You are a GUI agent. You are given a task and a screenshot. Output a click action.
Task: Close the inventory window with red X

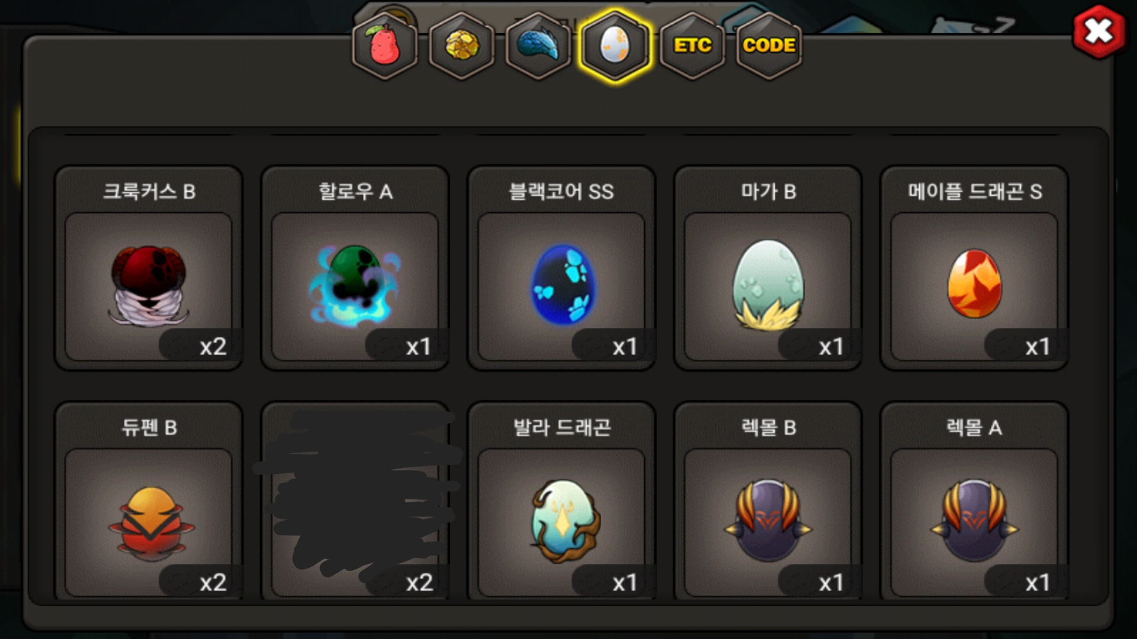click(x=1099, y=32)
